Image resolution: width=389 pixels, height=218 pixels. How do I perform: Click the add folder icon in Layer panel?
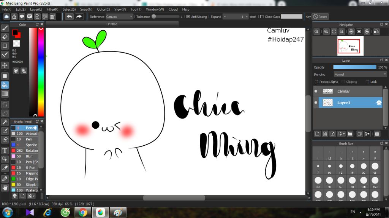pyautogui.click(x=350, y=134)
